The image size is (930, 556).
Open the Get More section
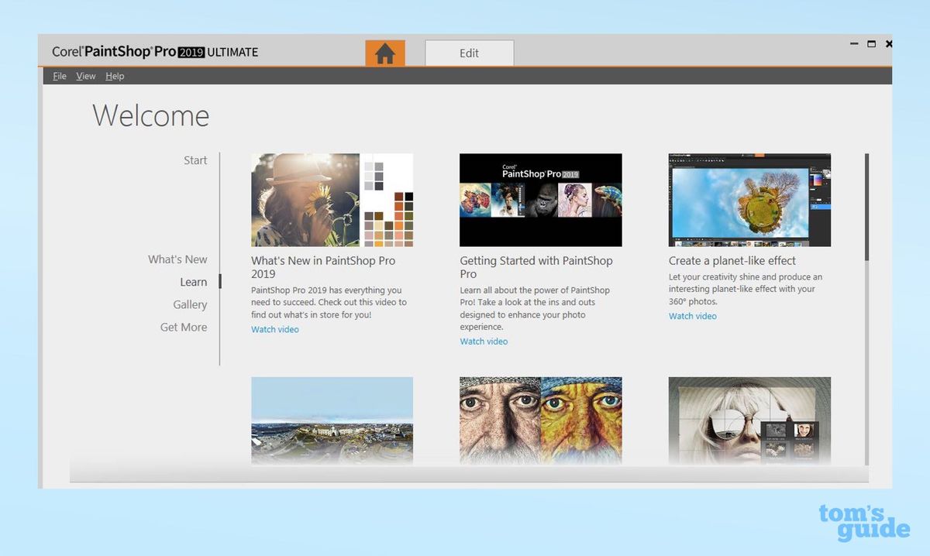click(184, 327)
